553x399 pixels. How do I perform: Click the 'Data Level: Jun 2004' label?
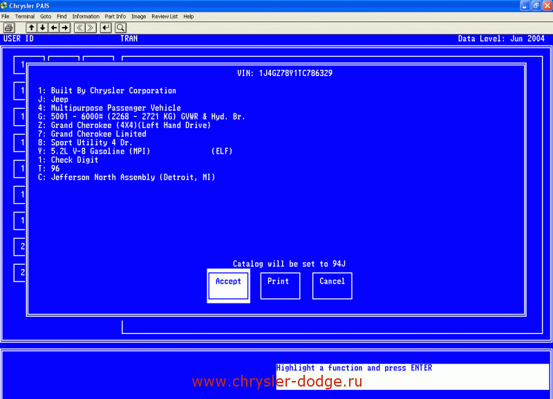tap(501, 39)
